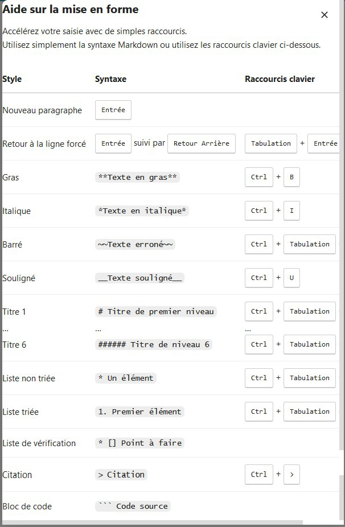This screenshot has width=345, height=527.
Task: Click the ``` Code source snippet
Action: point(133,506)
